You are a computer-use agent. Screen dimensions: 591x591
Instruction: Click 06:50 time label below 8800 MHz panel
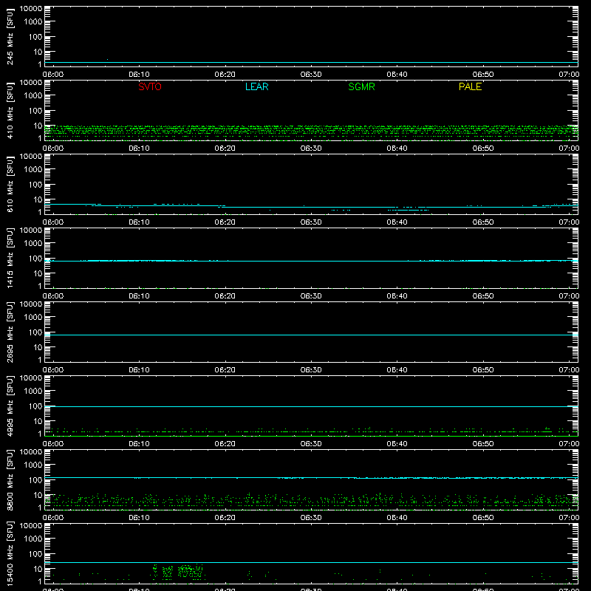[x=483, y=518]
